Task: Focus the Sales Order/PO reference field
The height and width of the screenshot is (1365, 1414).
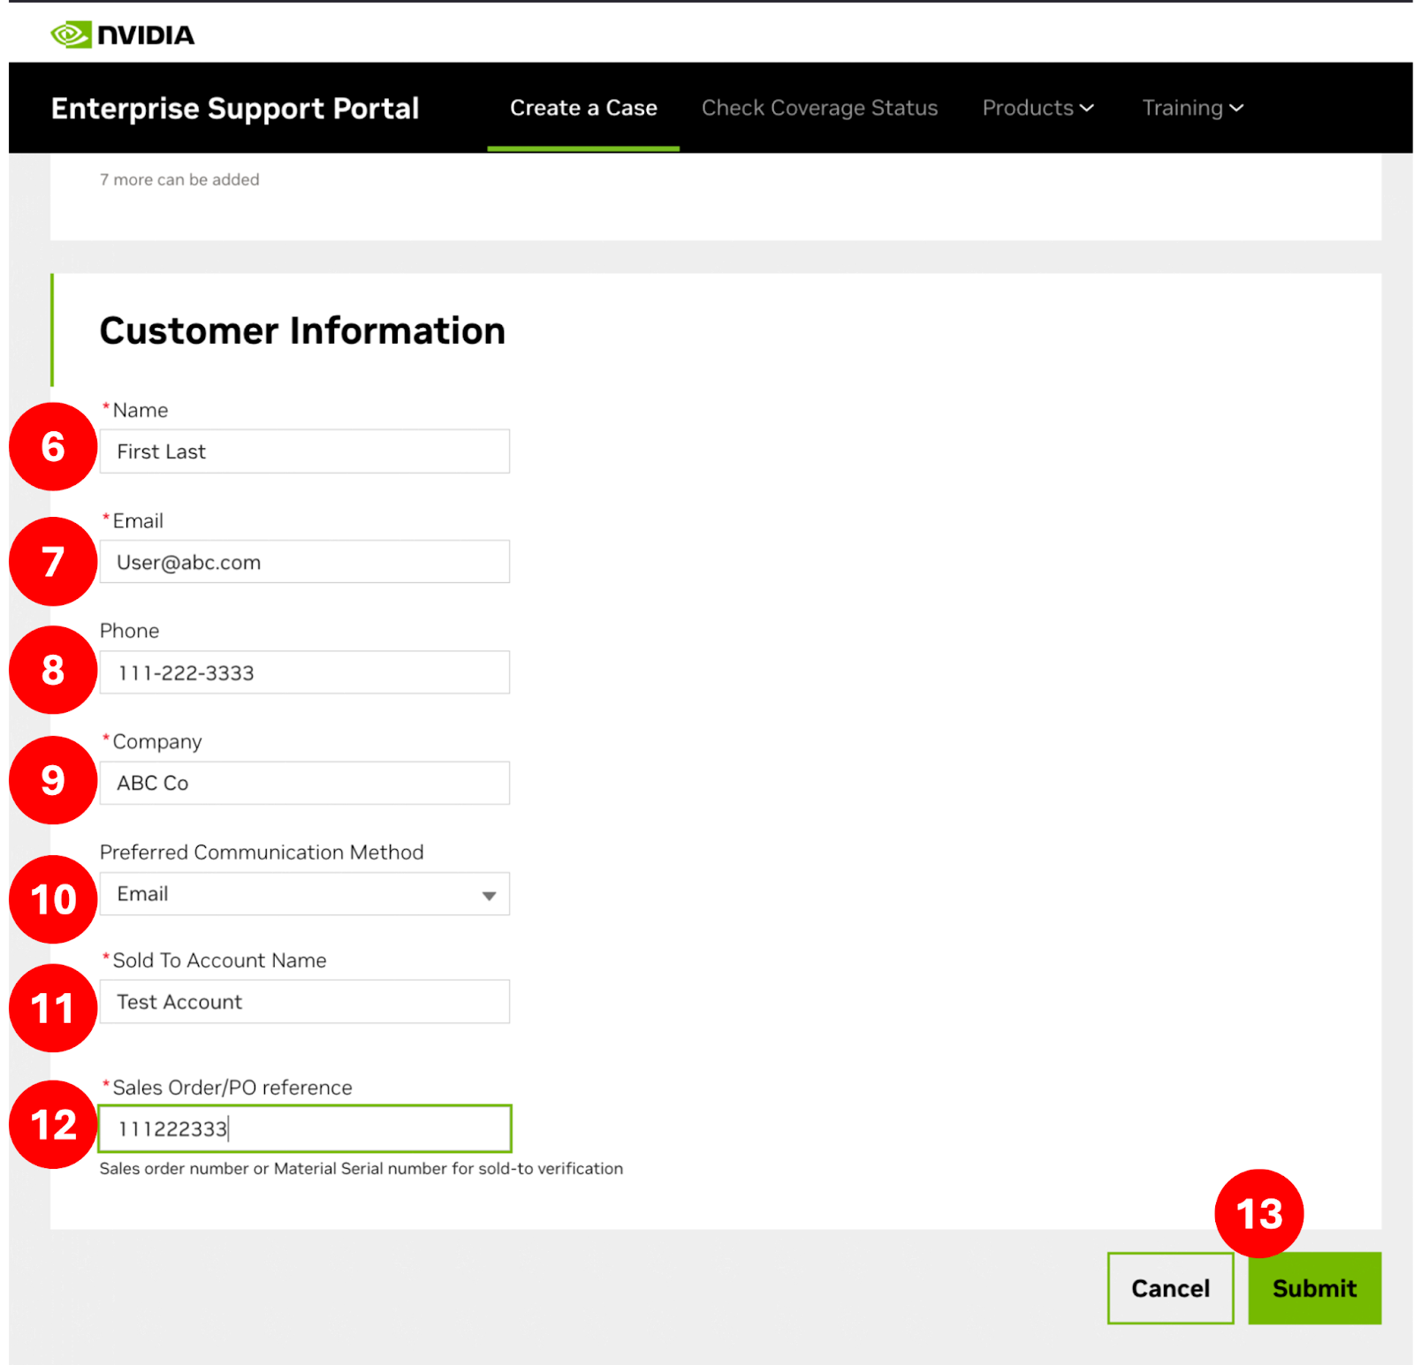Action: pyautogui.click(x=304, y=1128)
